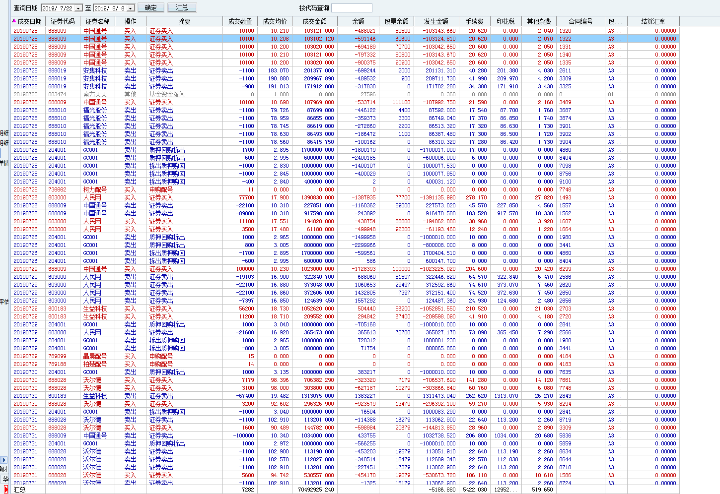Click the blue arrow button on left edge
720x494 pixels.
point(4,460)
